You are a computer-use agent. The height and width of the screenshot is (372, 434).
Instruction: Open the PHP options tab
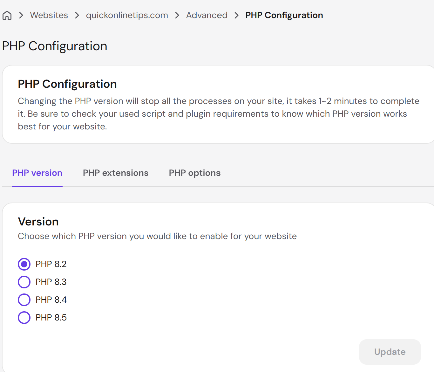[x=195, y=173]
